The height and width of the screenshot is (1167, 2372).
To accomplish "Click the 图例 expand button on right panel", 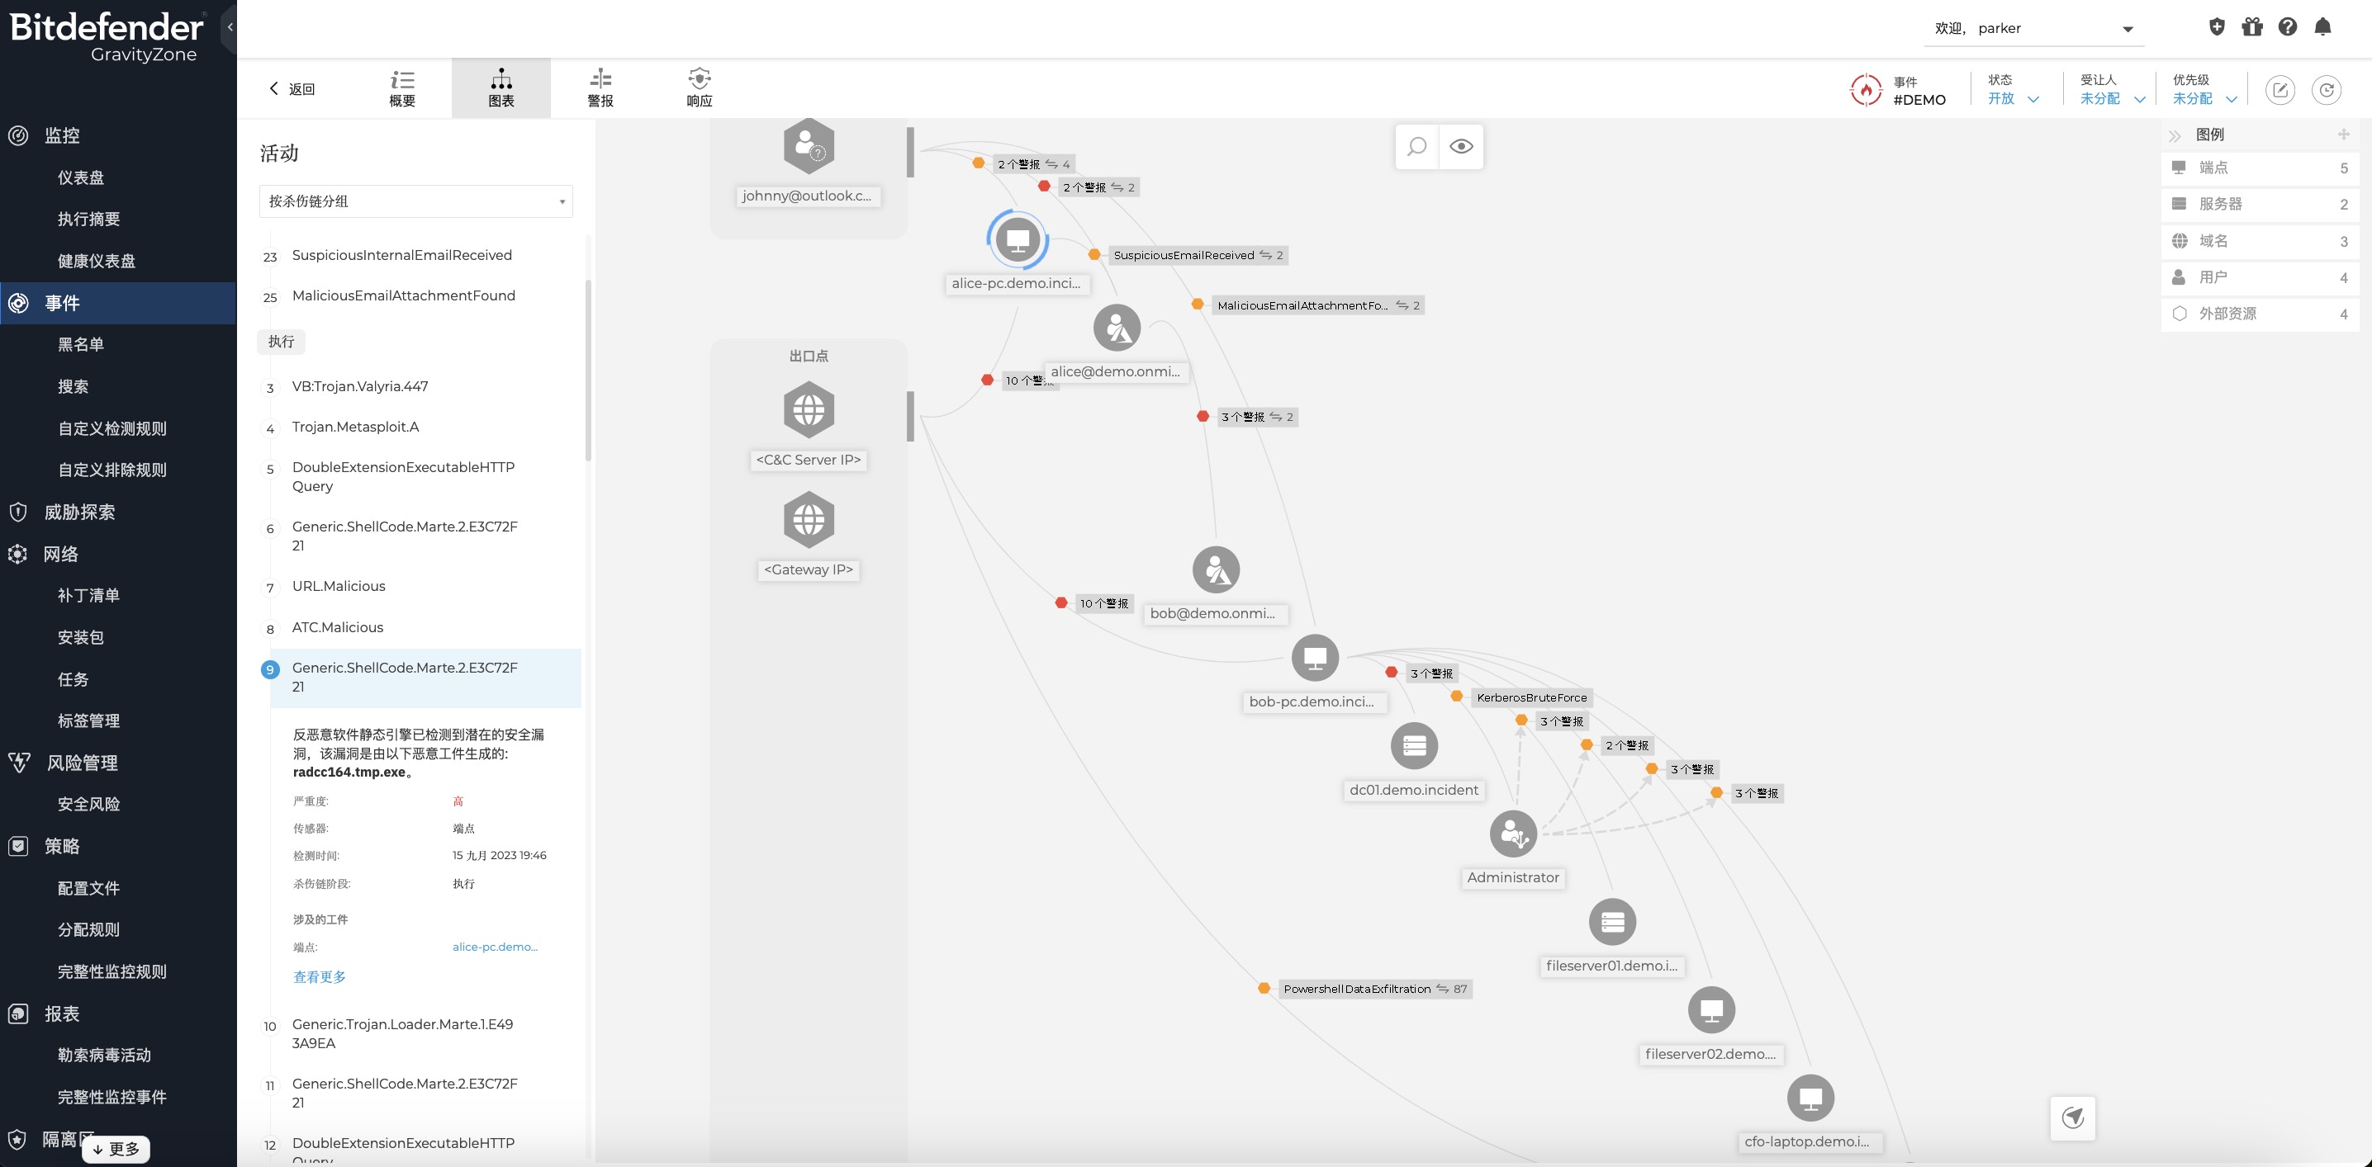I will coord(2174,135).
